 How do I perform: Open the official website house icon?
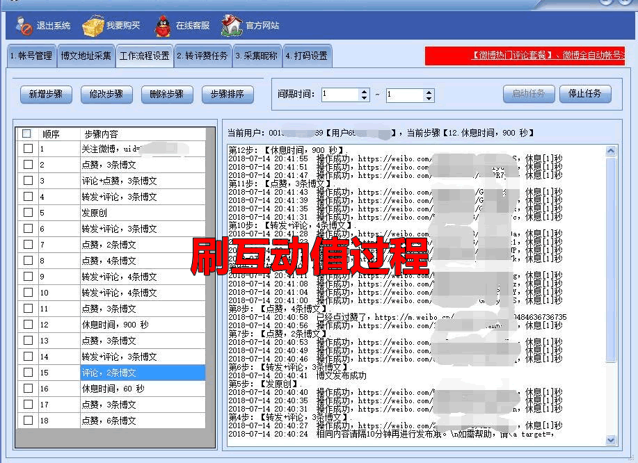tap(232, 25)
